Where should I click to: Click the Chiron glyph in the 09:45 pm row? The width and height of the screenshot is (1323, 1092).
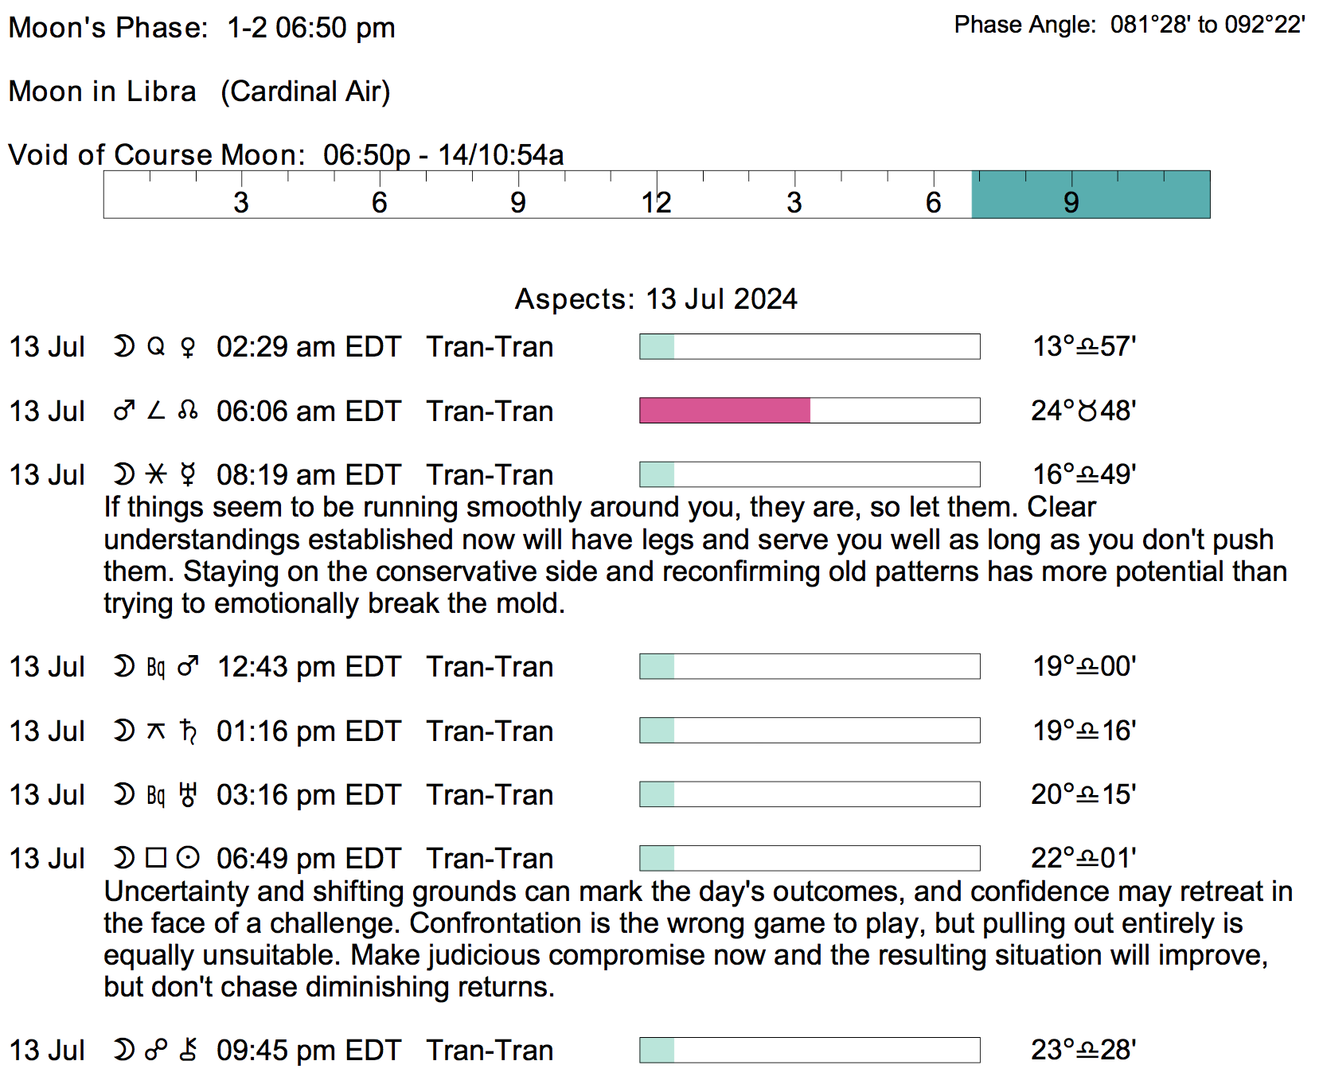(188, 1050)
